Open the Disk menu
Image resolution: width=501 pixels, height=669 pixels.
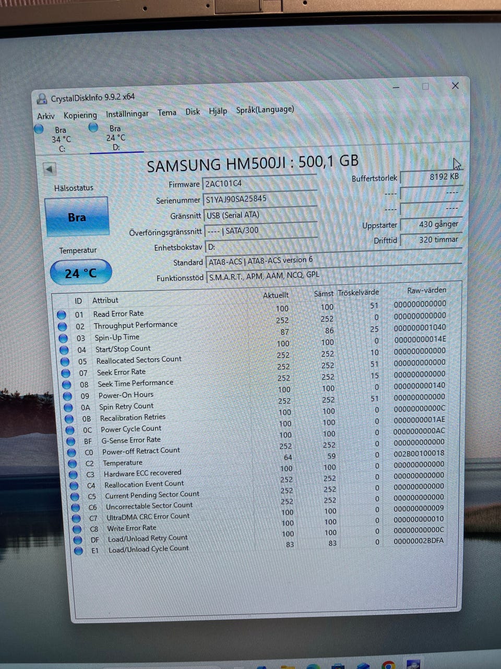[193, 112]
